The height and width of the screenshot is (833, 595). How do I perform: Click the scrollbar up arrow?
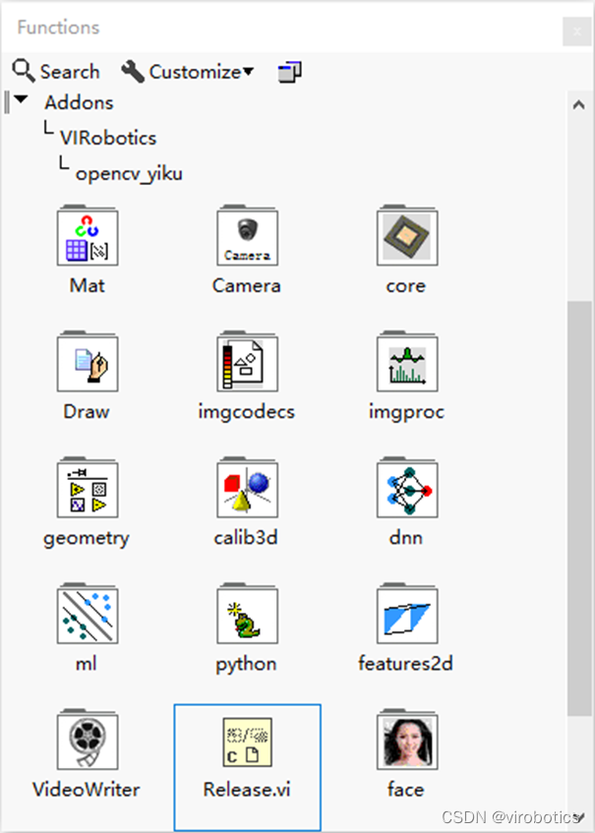tap(579, 104)
